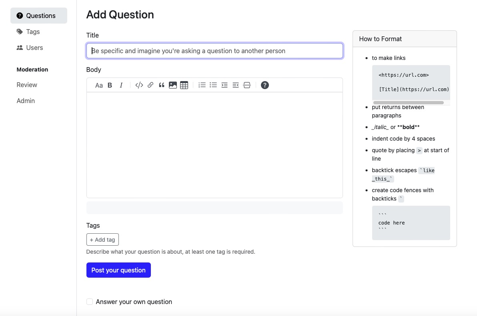The image size is (477, 316).
Task: Focus the question Title field
Action: coord(214,51)
